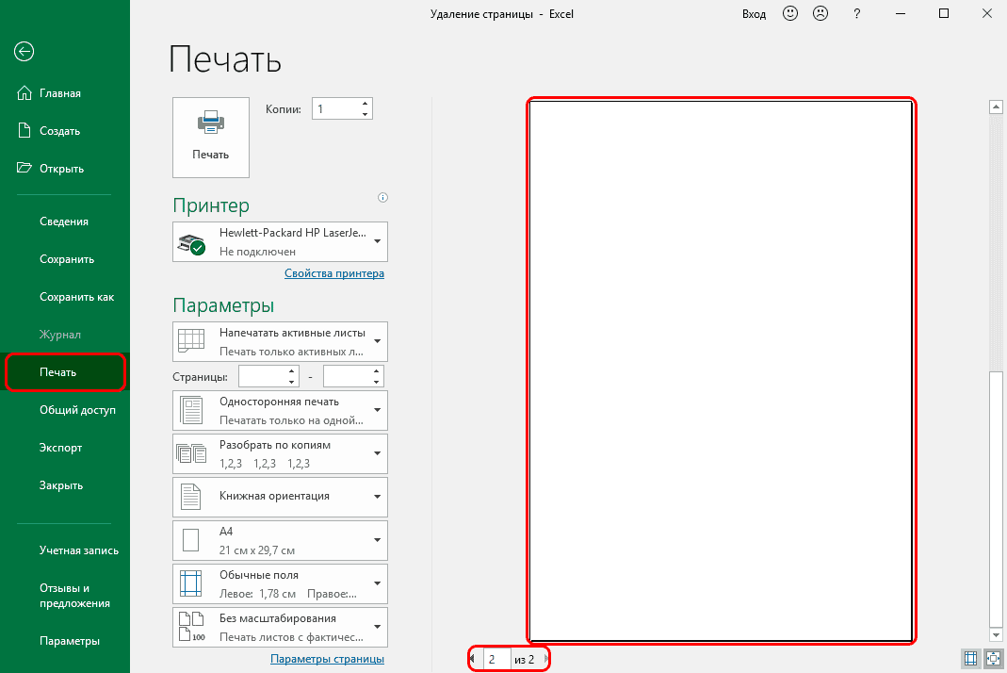Go to previous page using left arrow
The width and height of the screenshot is (1007, 673).
tap(472, 659)
